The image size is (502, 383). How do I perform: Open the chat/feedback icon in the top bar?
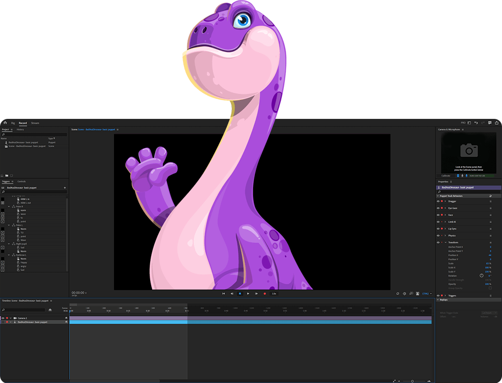[490, 123]
